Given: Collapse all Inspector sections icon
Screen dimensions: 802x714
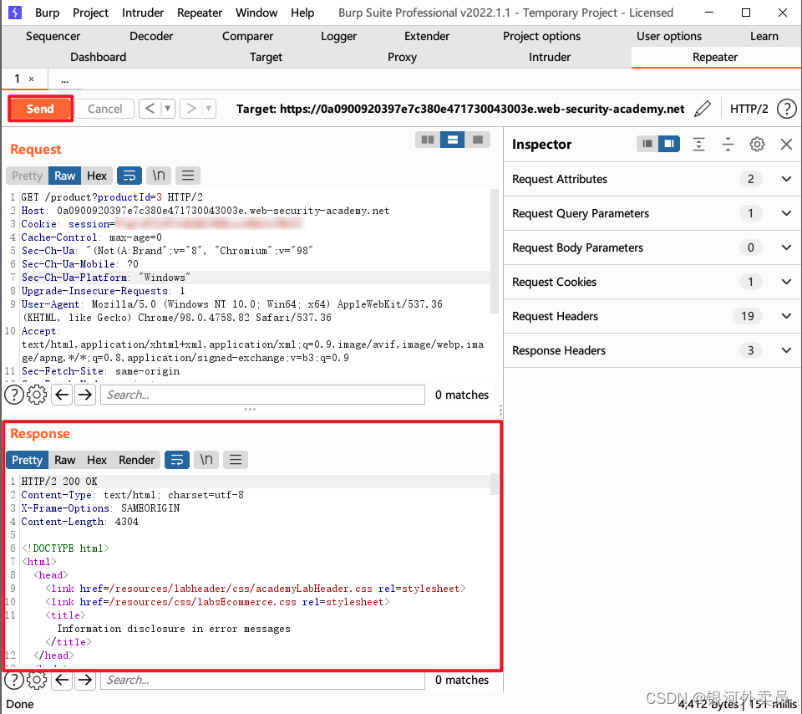Looking at the screenshot, I should pyautogui.click(x=728, y=145).
